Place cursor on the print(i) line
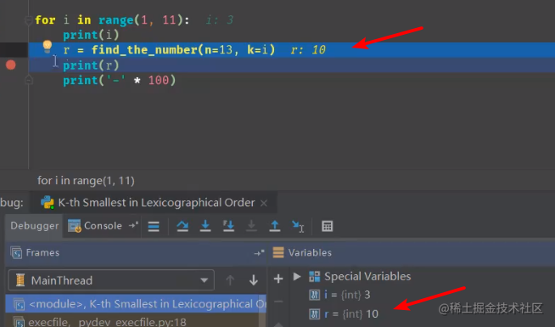The width and height of the screenshot is (555, 327). pos(91,35)
